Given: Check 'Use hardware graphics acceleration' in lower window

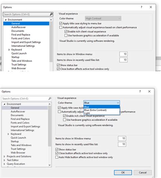Looking at the screenshot, I should [x=65, y=120].
